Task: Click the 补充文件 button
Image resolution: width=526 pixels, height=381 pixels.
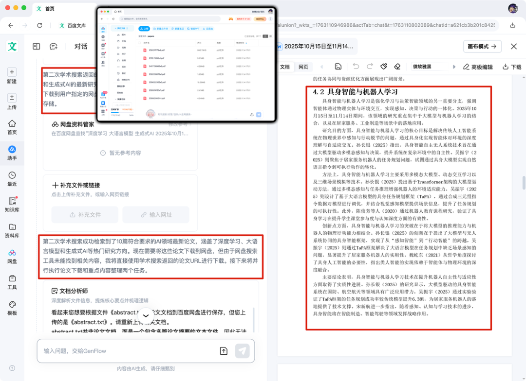Action: click(85, 215)
